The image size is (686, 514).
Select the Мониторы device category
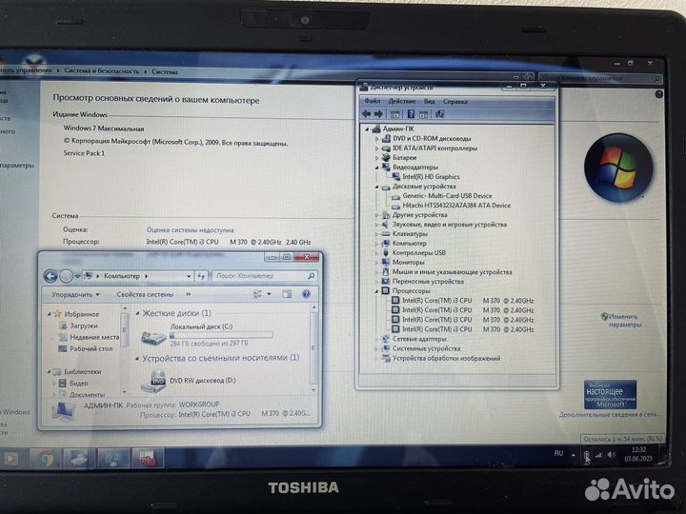click(409, 263)
